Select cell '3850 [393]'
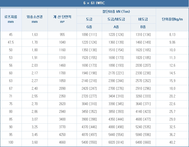The height and width of the screenshot is (147, 189). pyautogui.click(x=116, y=111)
